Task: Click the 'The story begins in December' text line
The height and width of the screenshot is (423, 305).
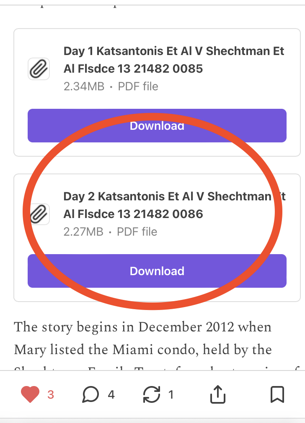Action: 142,327
